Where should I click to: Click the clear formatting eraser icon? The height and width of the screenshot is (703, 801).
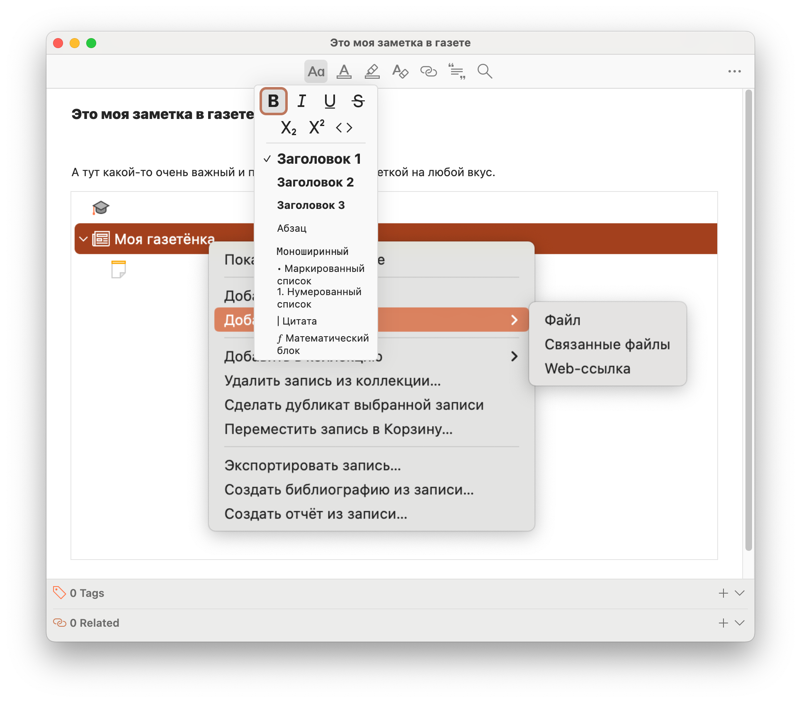coord(400,71)
